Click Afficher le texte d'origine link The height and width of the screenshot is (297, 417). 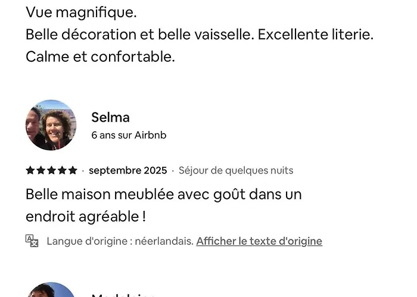point(259,241)
